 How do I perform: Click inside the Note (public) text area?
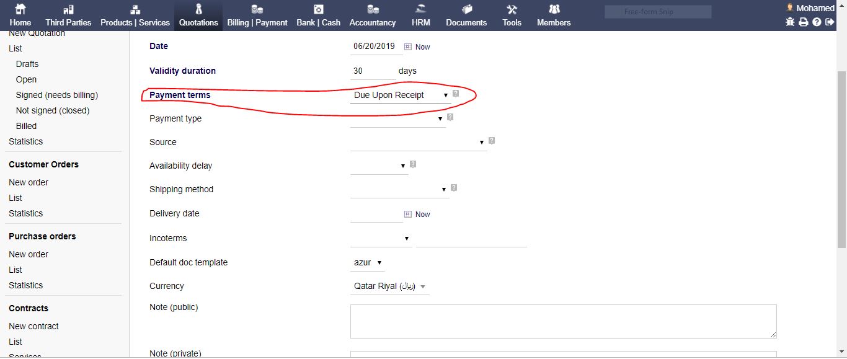pos(564,321)
